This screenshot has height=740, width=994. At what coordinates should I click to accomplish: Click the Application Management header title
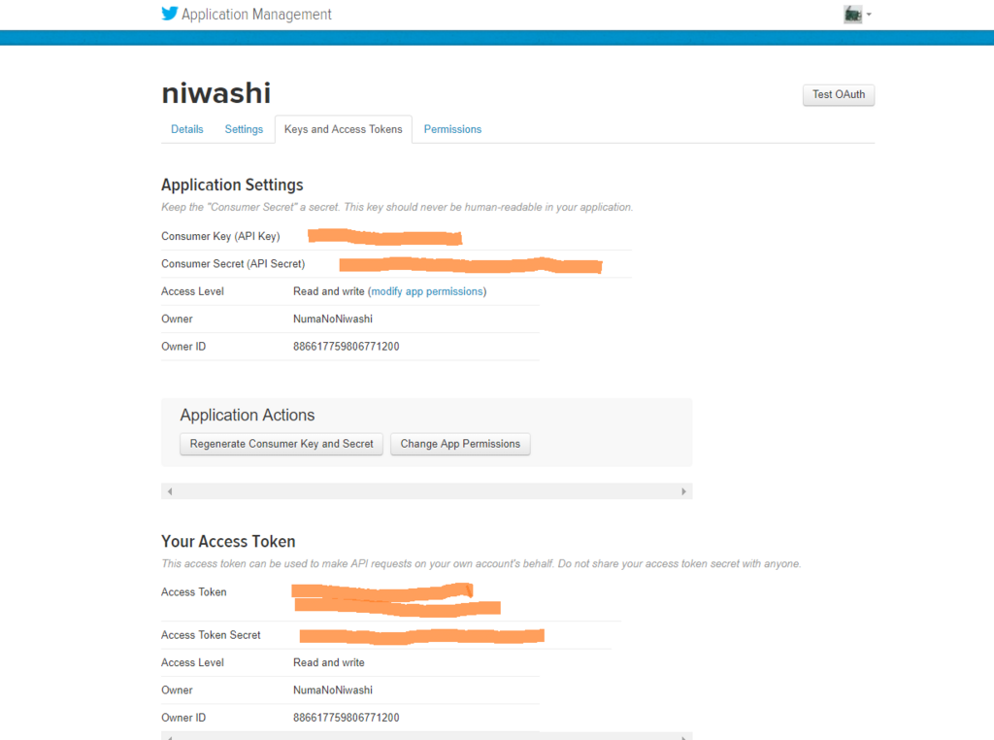point(256,15)
